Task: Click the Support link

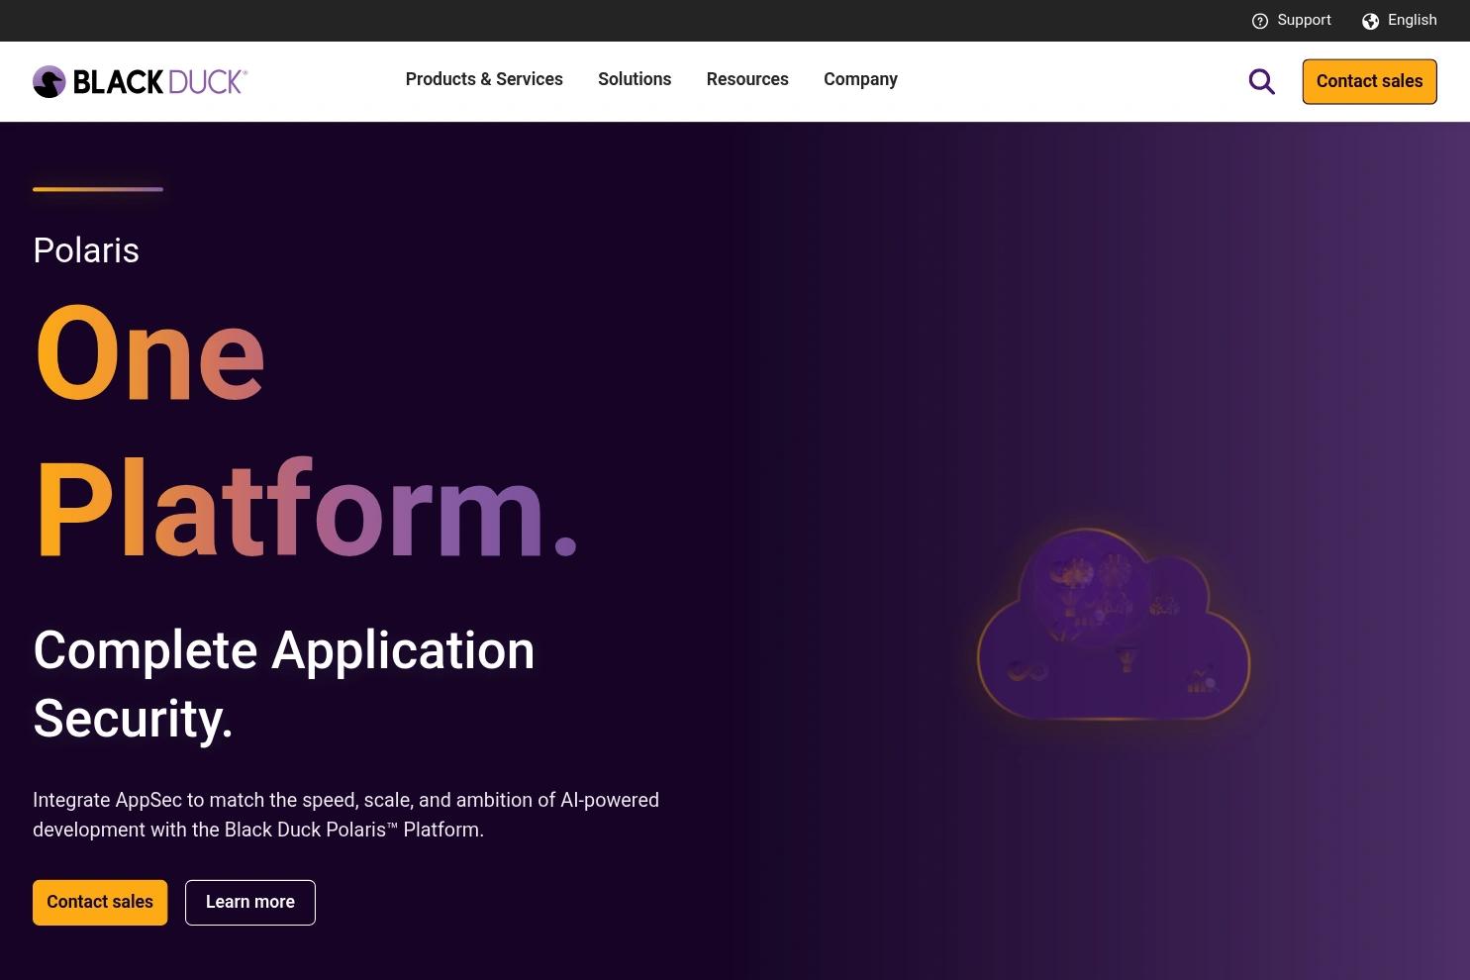Action: [x=1304, y=20]
